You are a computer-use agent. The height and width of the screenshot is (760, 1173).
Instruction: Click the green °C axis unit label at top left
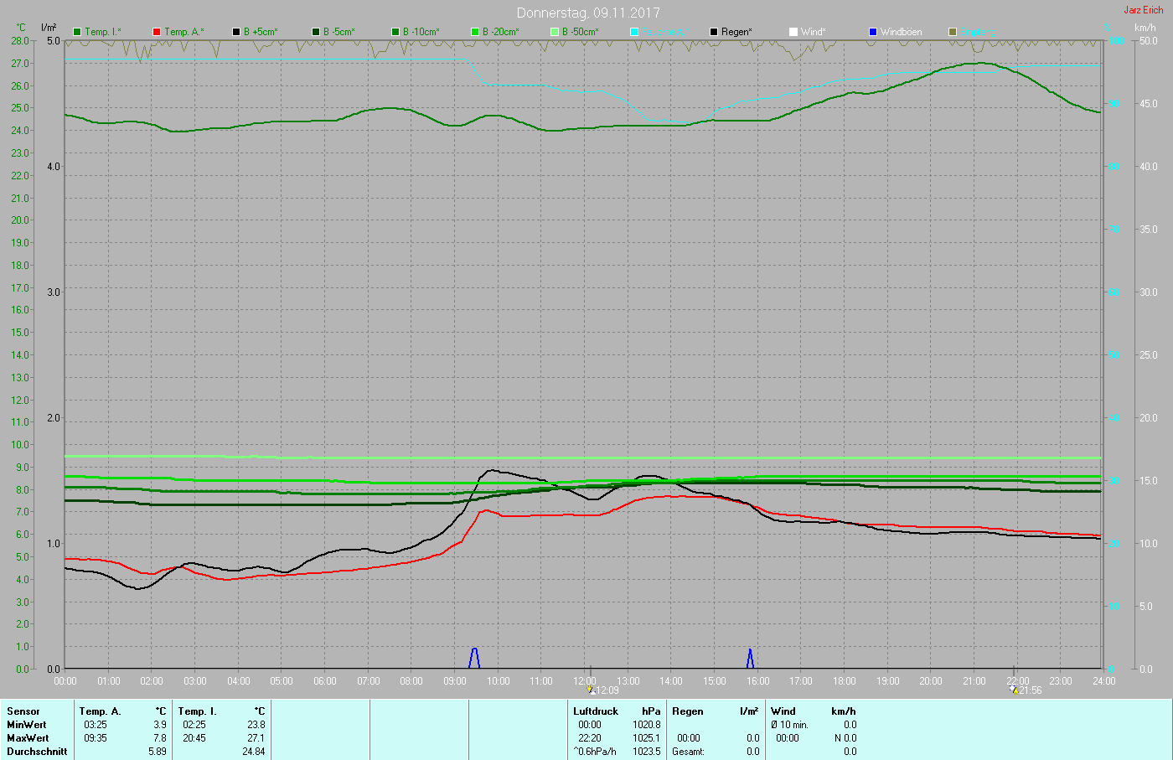pos(21,28)
